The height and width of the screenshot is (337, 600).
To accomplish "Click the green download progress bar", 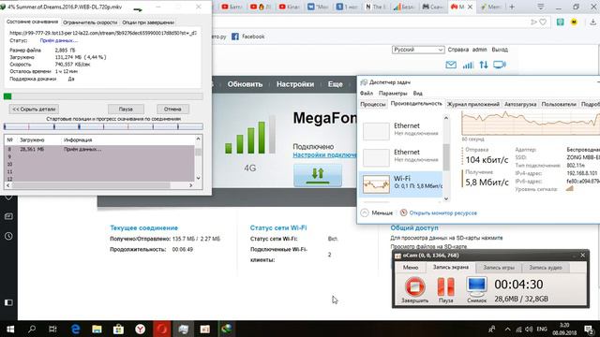I will pyautogui.click(x=103, y=96).
